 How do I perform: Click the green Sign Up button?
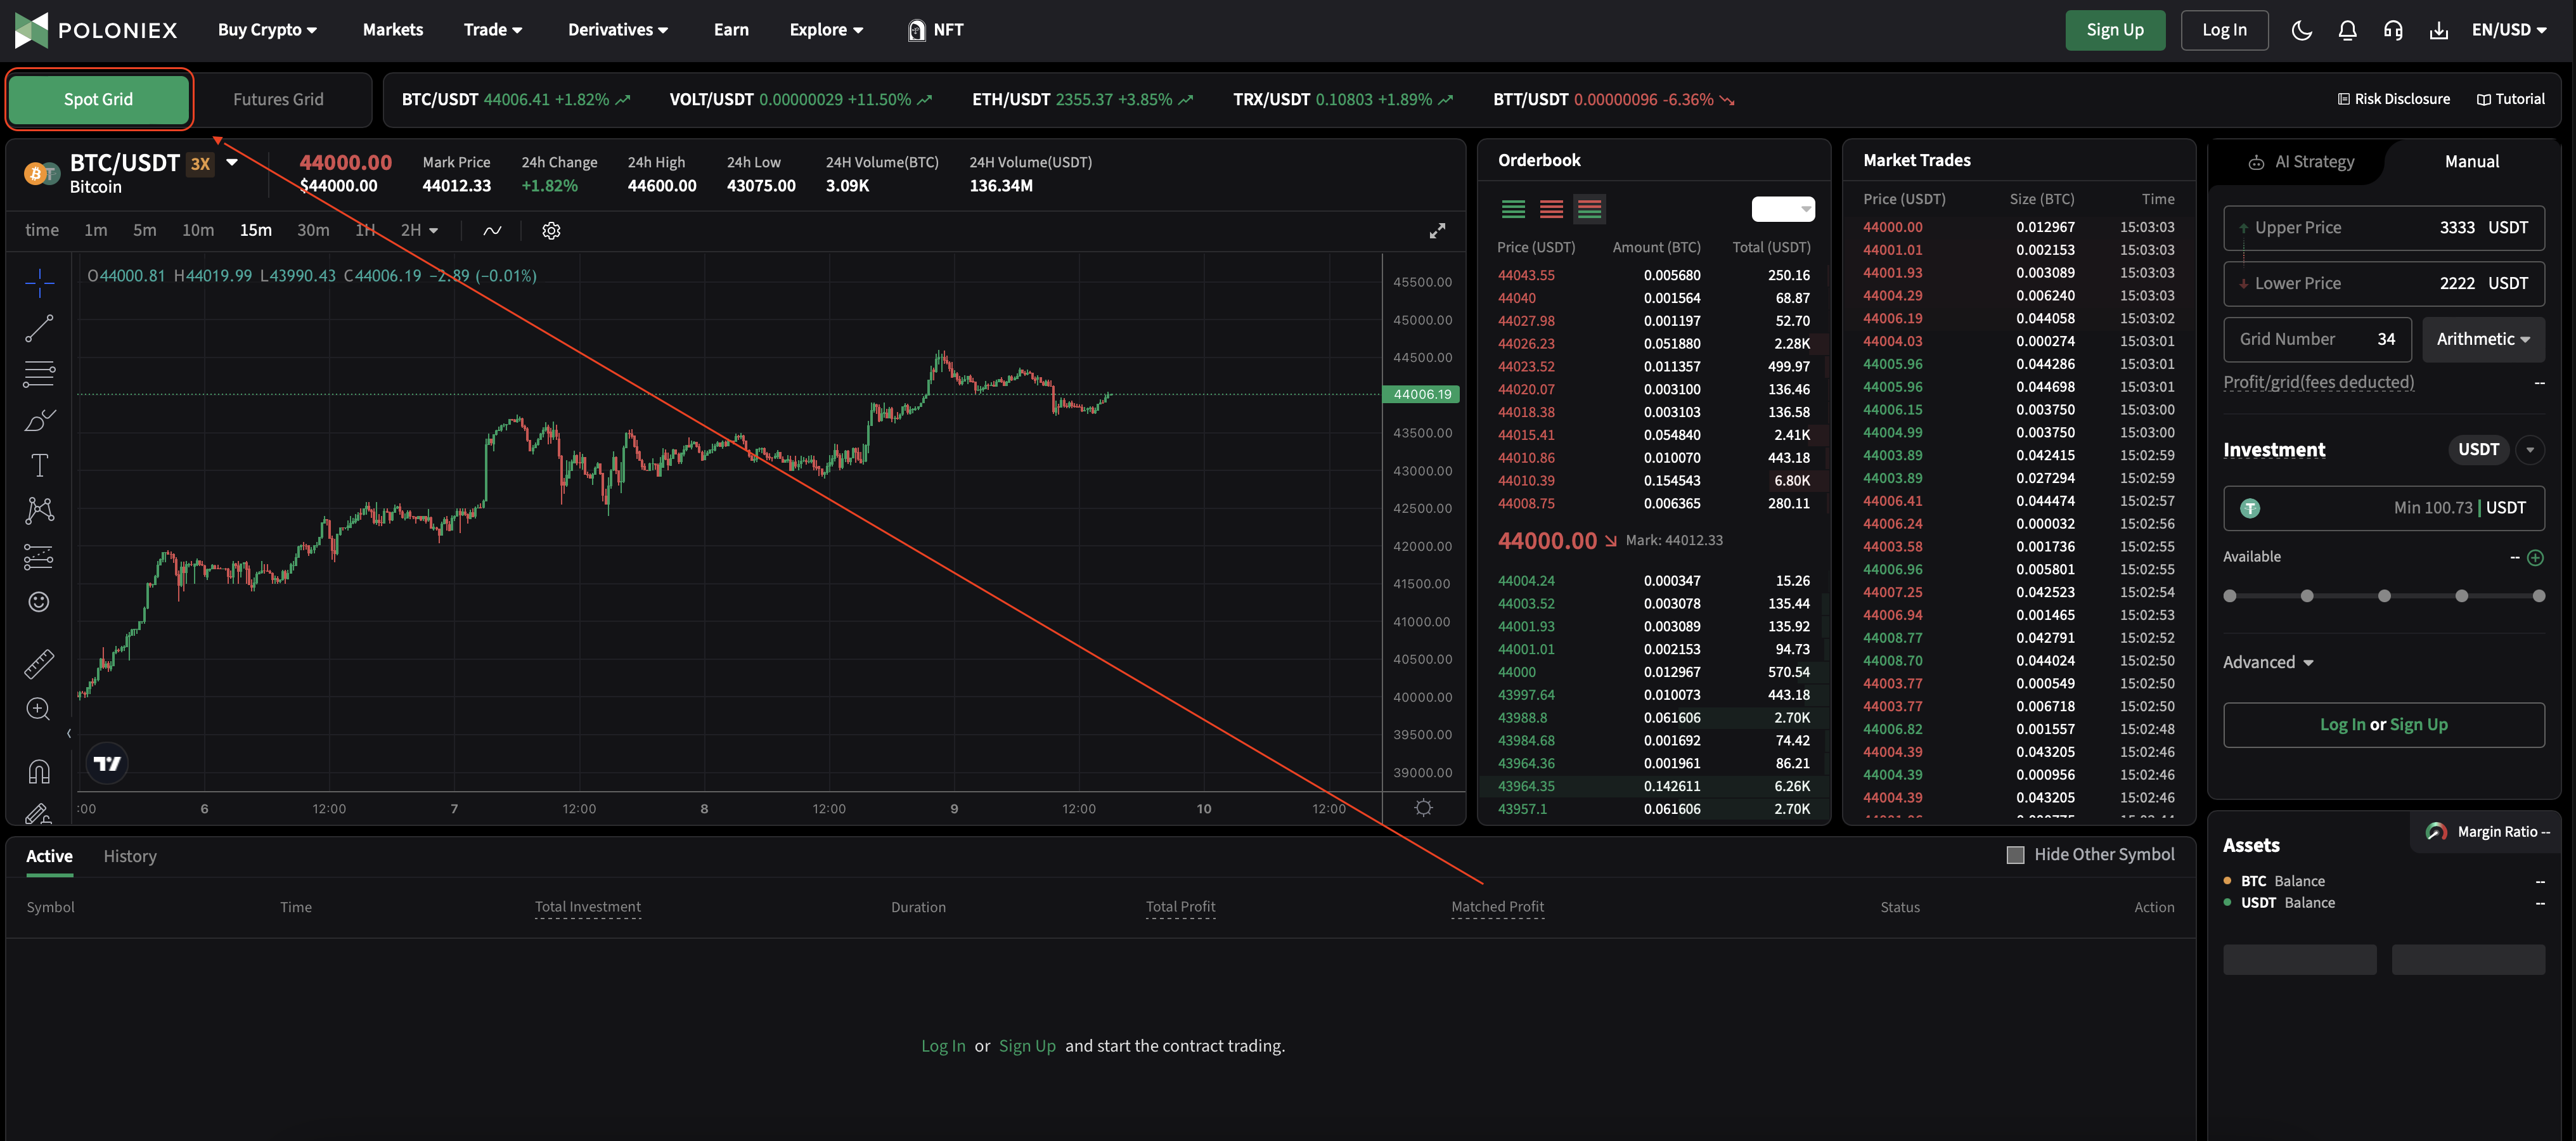click(2114, 30)
